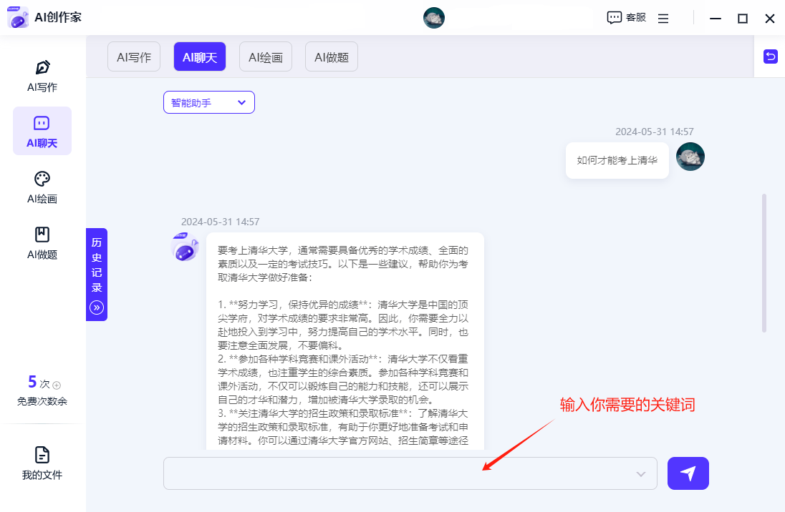
Task: Click the user avatar in the title bar
Action: pos(434,18)
